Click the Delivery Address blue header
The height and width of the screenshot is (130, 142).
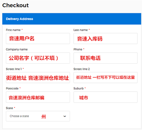point(72,19)
